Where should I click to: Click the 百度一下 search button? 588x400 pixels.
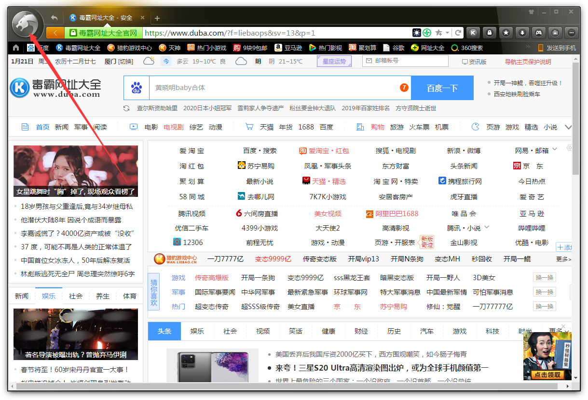(x=442, y=88)
